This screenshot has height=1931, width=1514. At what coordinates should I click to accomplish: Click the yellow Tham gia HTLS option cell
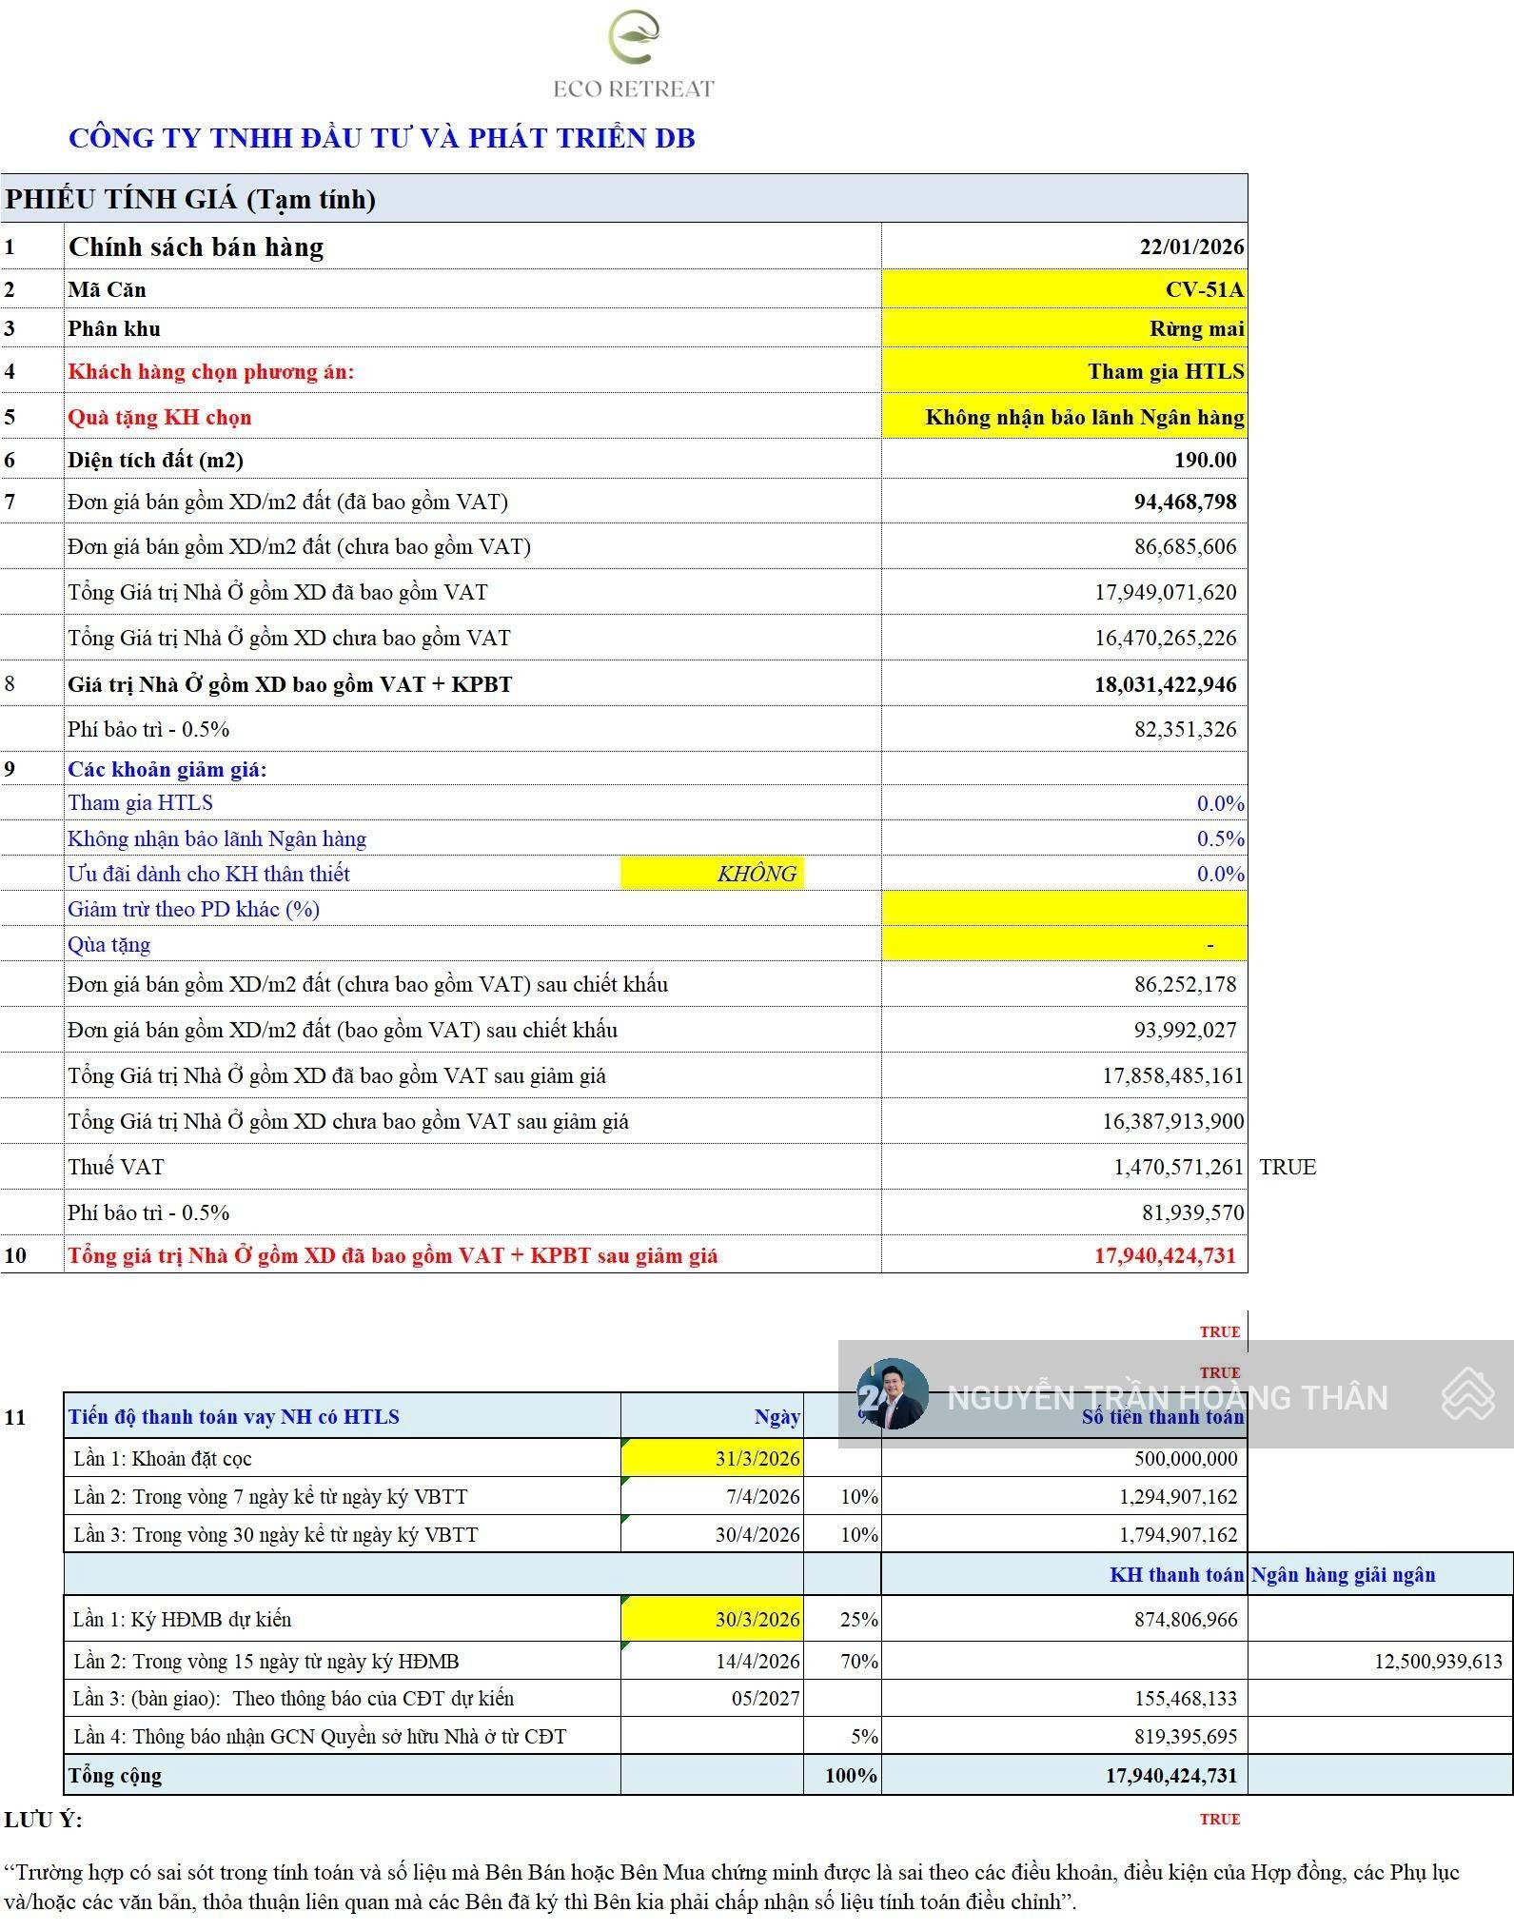coord(1064,371)
